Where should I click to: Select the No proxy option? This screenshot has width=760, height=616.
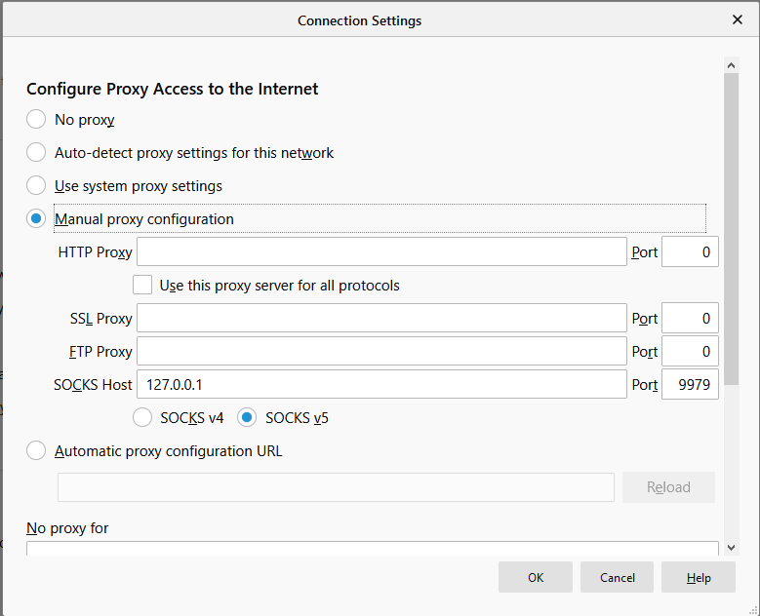coord(36,119)
